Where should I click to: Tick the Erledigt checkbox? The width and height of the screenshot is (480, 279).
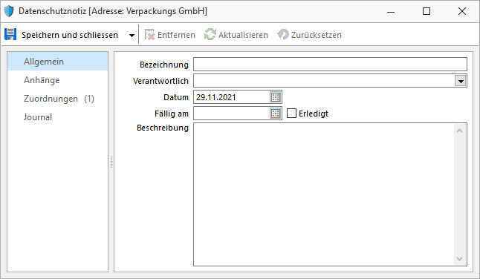(291, 114)
